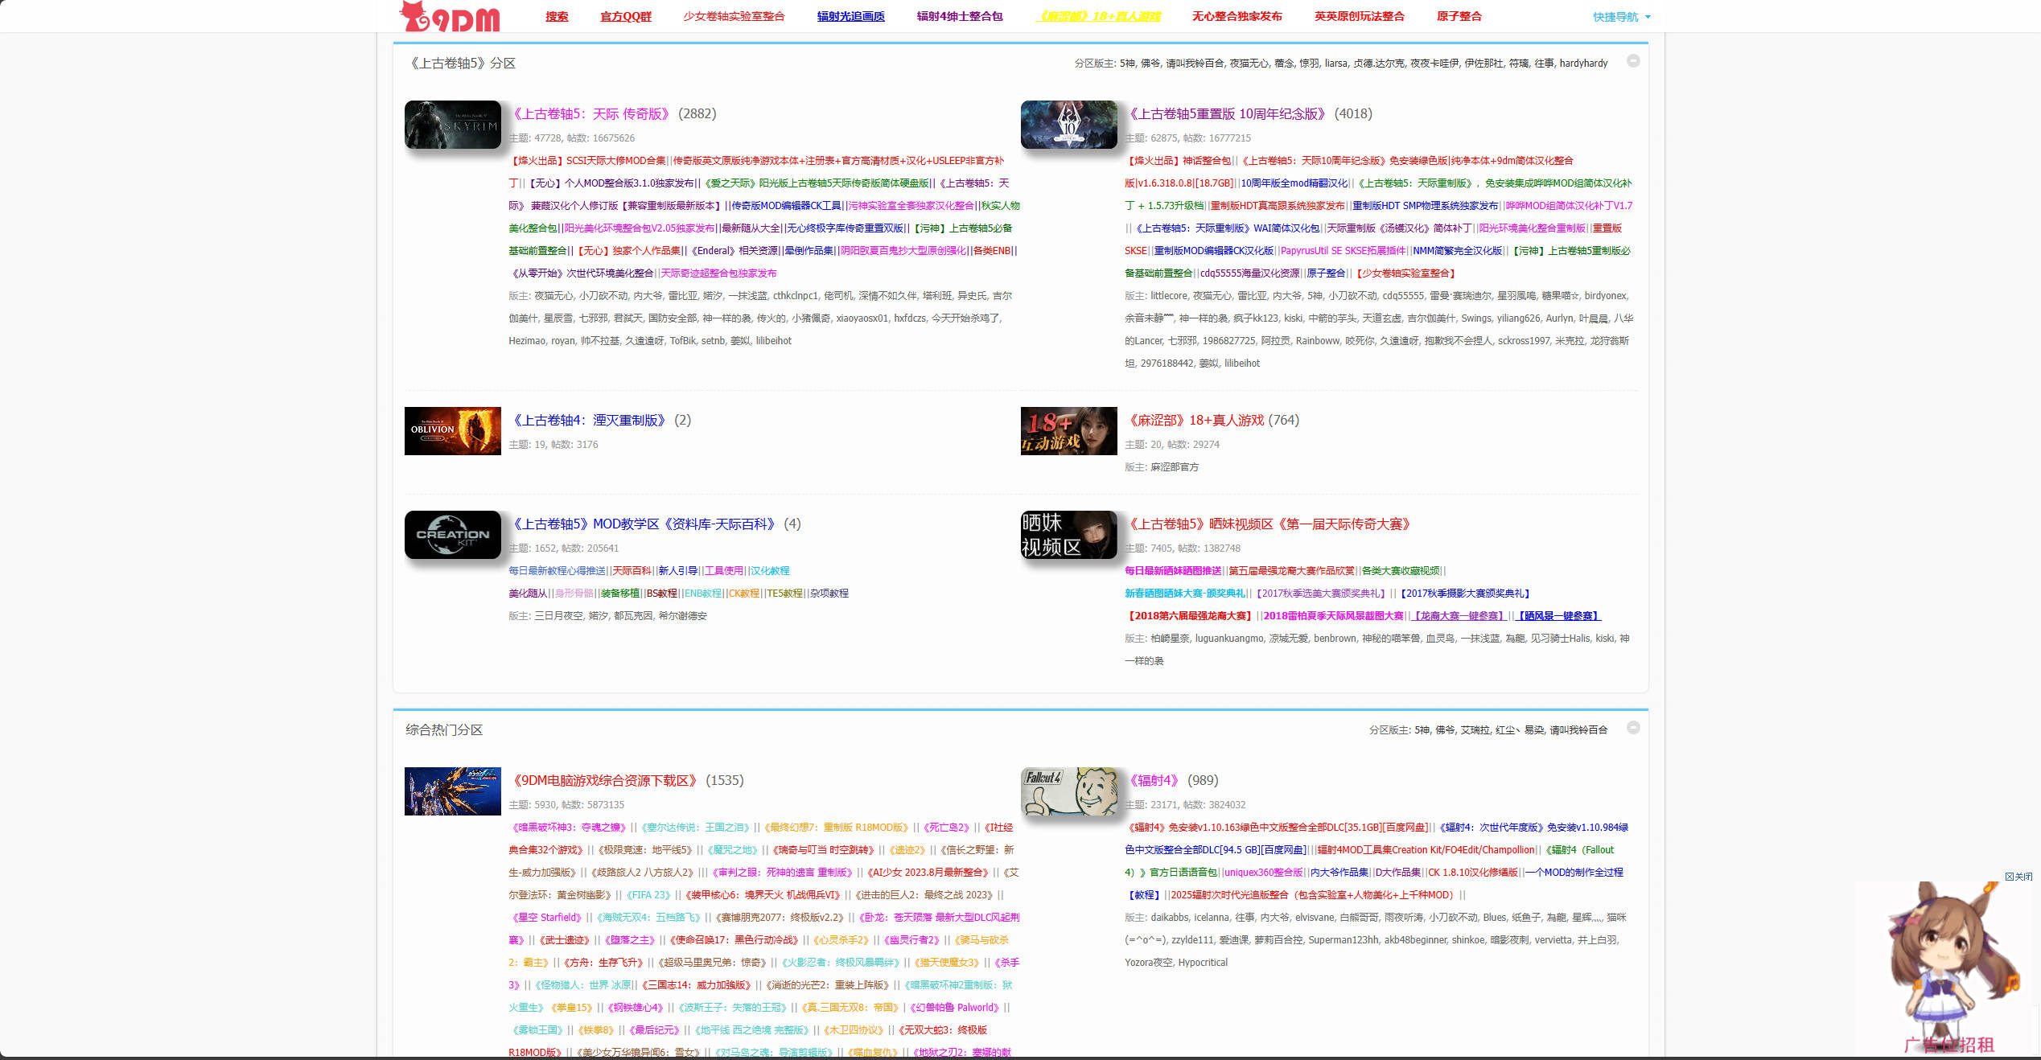Screen dimensions: 2041x1060
Task: Open 辐射4绅士整合包 nav link
Action: pos(960,16)
